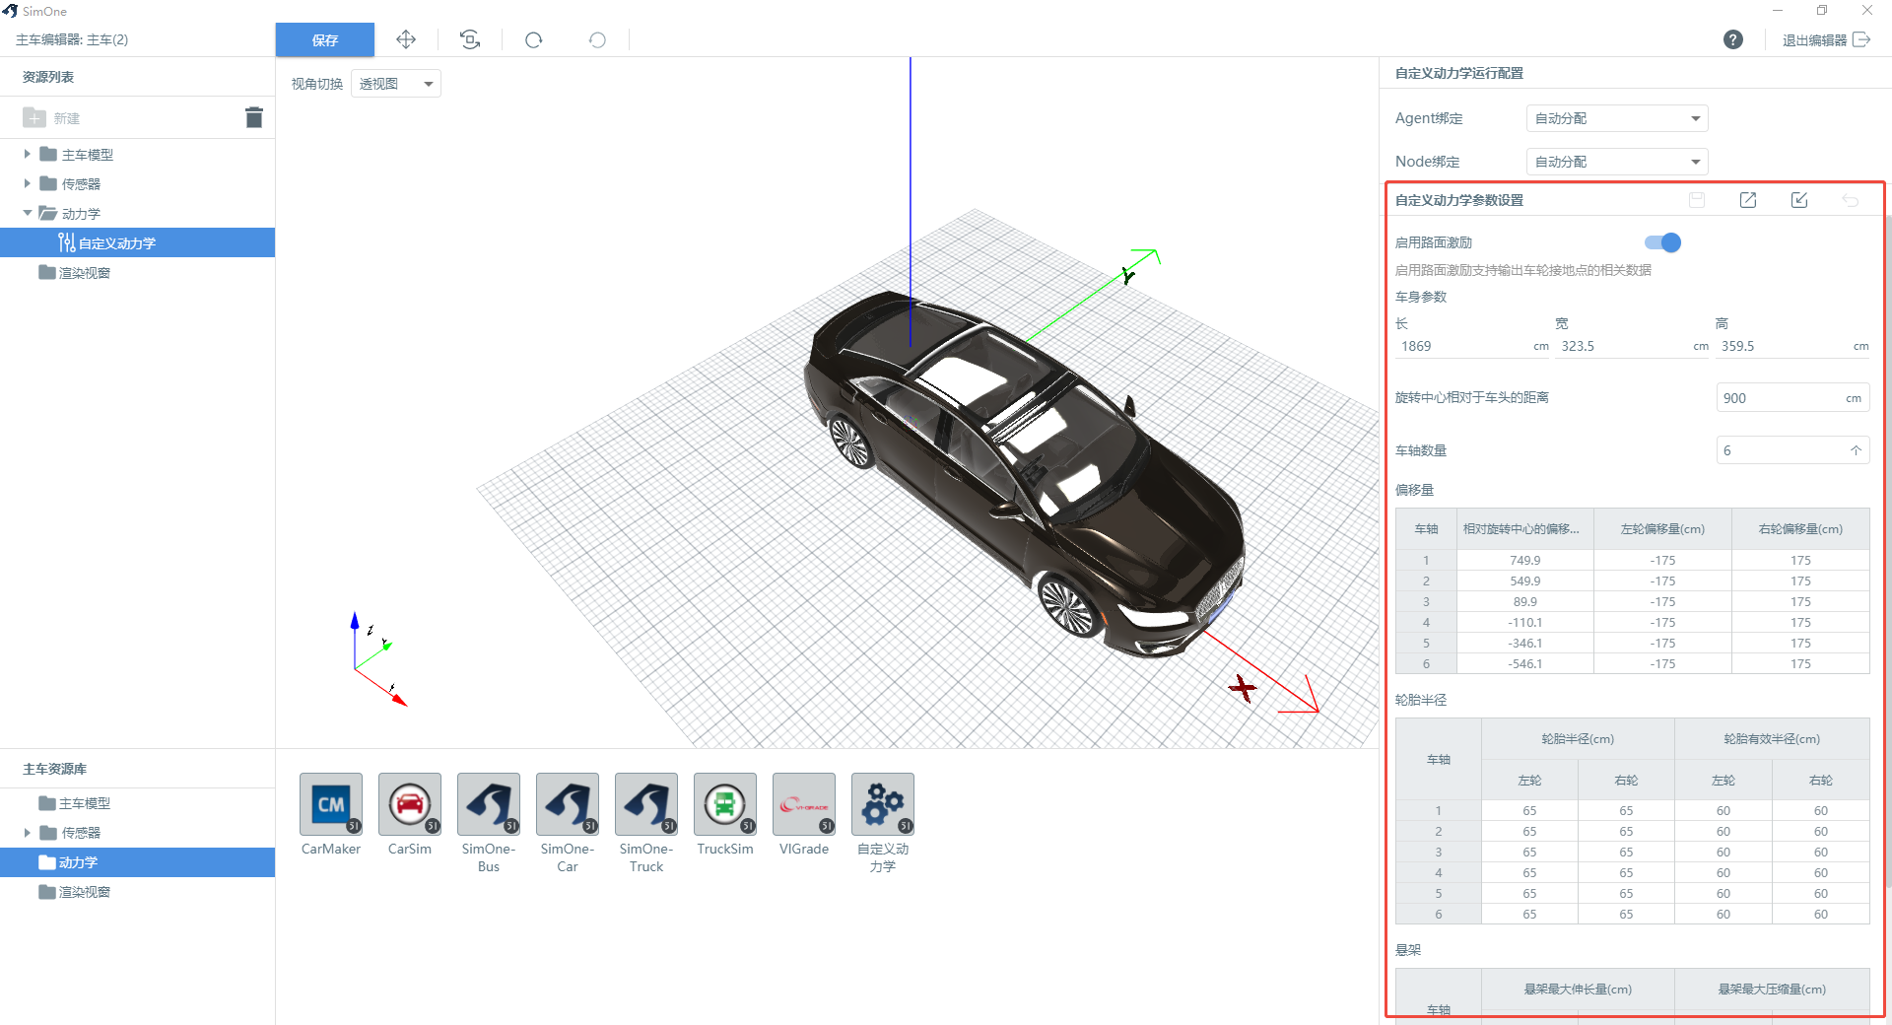
Task: Click offset cell -346.1 for axle 5
Action: [x=1524, y=643]
